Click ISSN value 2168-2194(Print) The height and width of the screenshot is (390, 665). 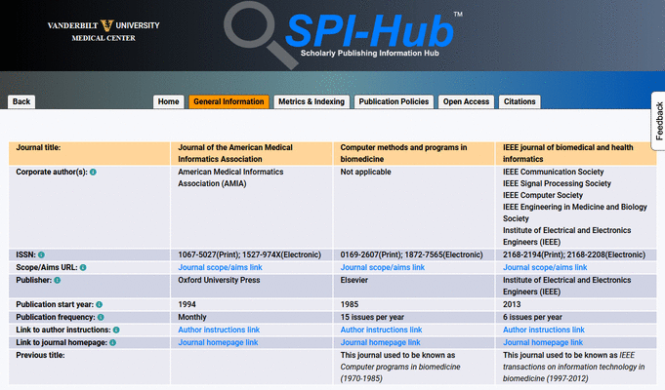point(532,254)
